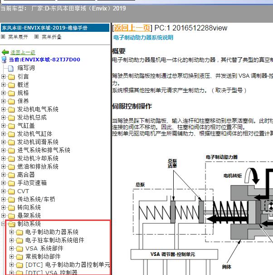Follow the 返回上一级 link

pos(23,52)
